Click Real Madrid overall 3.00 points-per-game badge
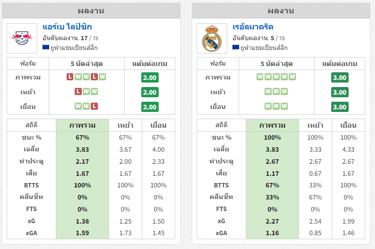Viewport: 375px width, 249px height. pos(340,77)
